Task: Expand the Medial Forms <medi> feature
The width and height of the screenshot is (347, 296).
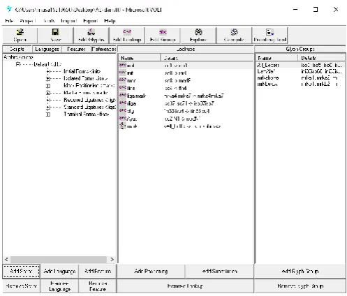Action: click(x=48, y=93)
